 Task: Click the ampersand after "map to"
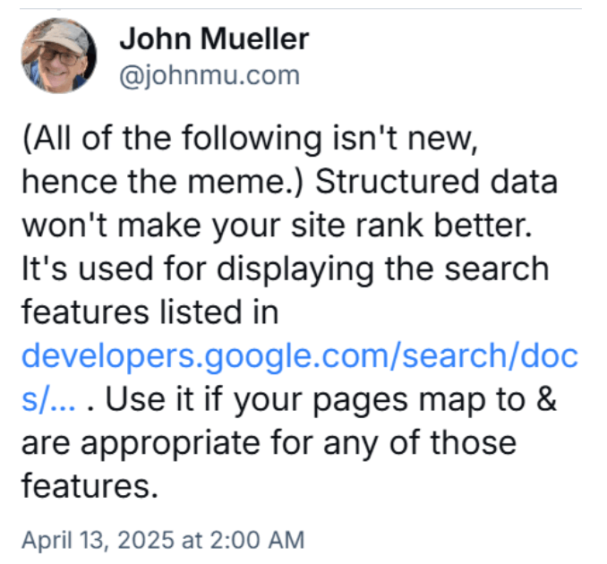click(547, 399)
